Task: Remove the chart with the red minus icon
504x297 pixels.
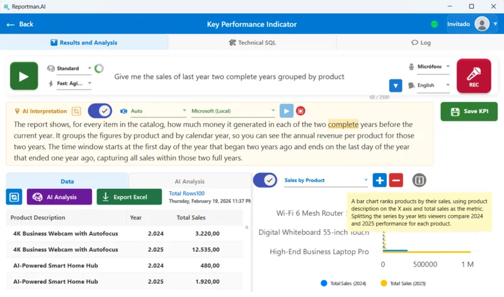Action: point(396,181)
